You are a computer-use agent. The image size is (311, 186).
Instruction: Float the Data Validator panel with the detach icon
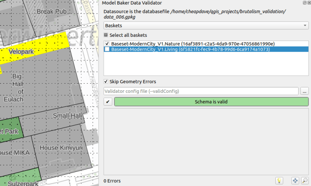point(305,3)
